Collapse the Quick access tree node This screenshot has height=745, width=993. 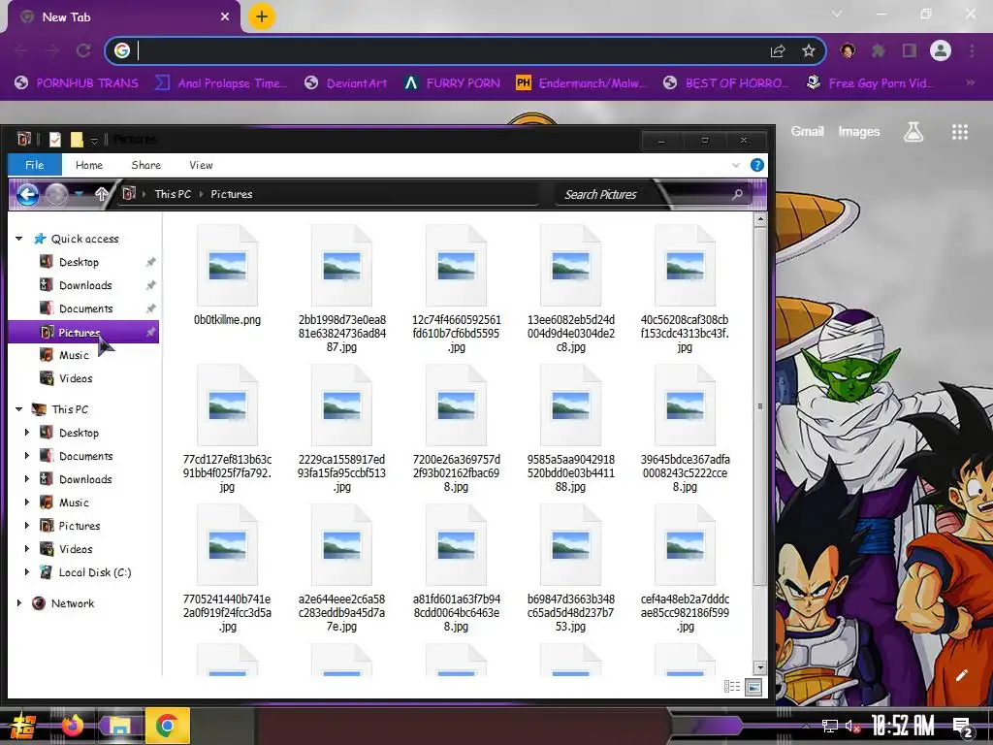tap(19, 239)
